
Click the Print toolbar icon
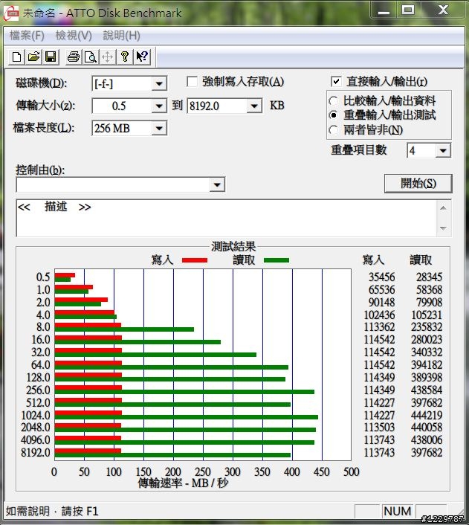coord(74,57)
